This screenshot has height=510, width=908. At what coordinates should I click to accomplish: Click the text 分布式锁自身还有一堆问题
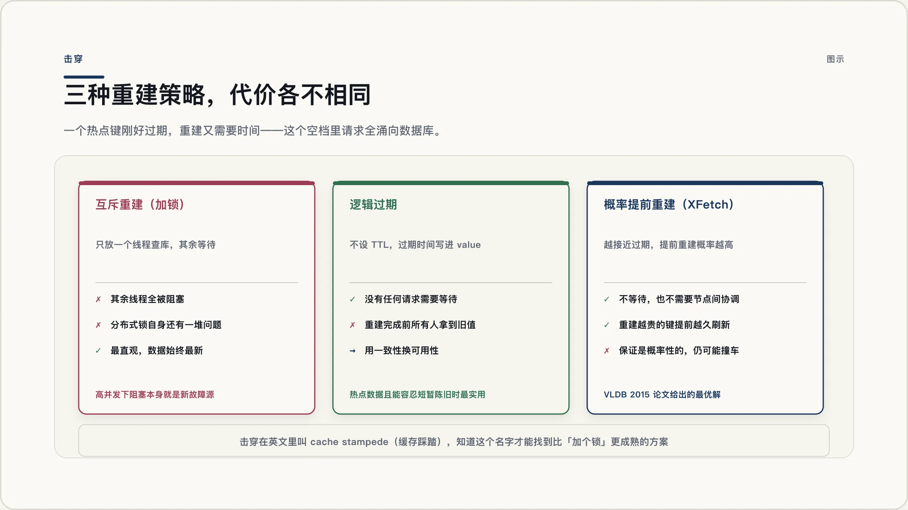166,325
